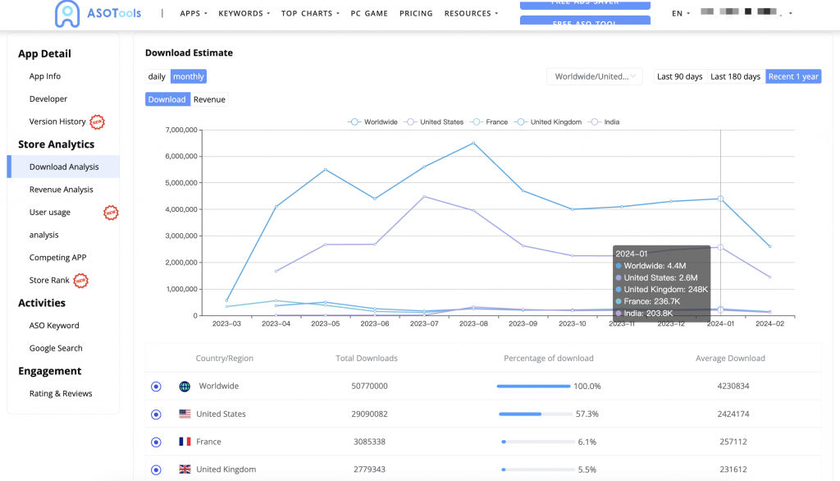
Task: Switch to the Revenue tab
Action: (209, 99)
